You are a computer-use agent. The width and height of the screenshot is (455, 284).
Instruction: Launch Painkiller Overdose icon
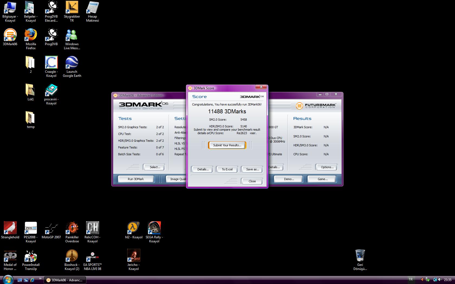[72, 232]
